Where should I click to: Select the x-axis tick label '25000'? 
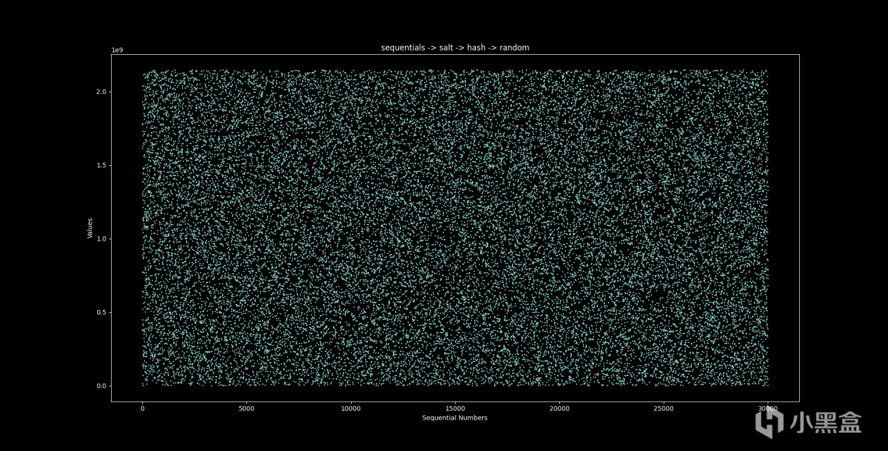click(x=663, y=409)
